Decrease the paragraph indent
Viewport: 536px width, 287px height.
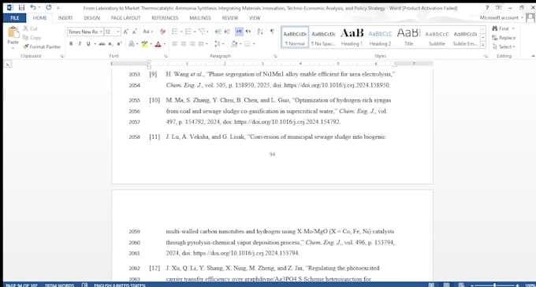218,32
